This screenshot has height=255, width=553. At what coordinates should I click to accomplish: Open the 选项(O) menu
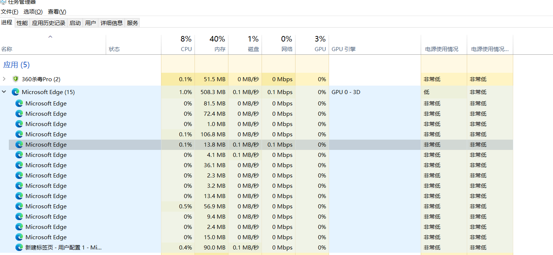(33, 12)
